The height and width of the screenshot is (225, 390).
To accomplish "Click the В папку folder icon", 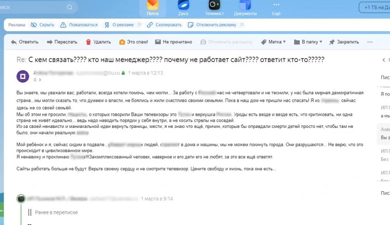I will pyautogui.click(x=297, y=42).
